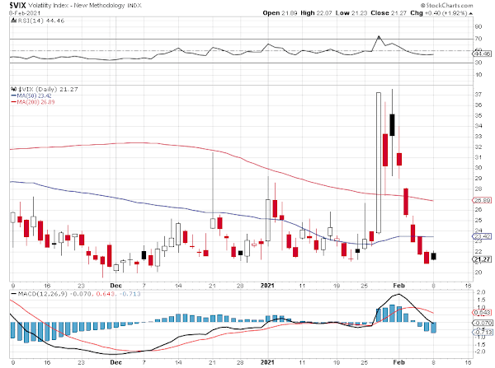
Task: Click the red 0.643 tag on MACD axis
Action: (482, 312)
